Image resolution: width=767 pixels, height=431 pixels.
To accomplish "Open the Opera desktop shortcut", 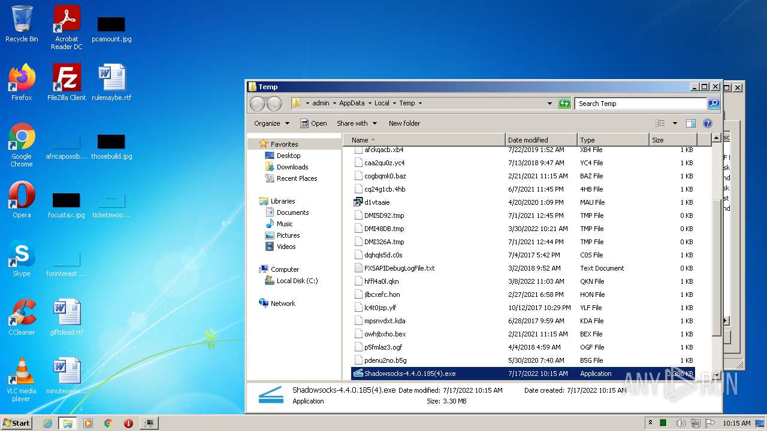I will point(22,200).
